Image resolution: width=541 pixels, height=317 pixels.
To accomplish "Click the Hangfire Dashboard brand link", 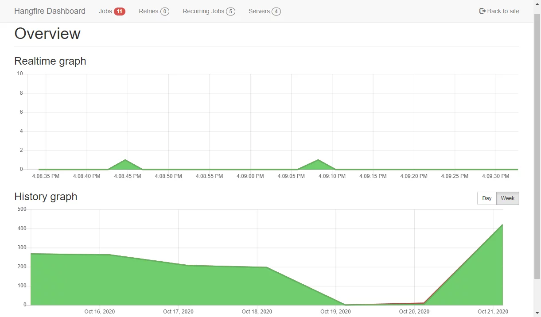I will point(50,11).
